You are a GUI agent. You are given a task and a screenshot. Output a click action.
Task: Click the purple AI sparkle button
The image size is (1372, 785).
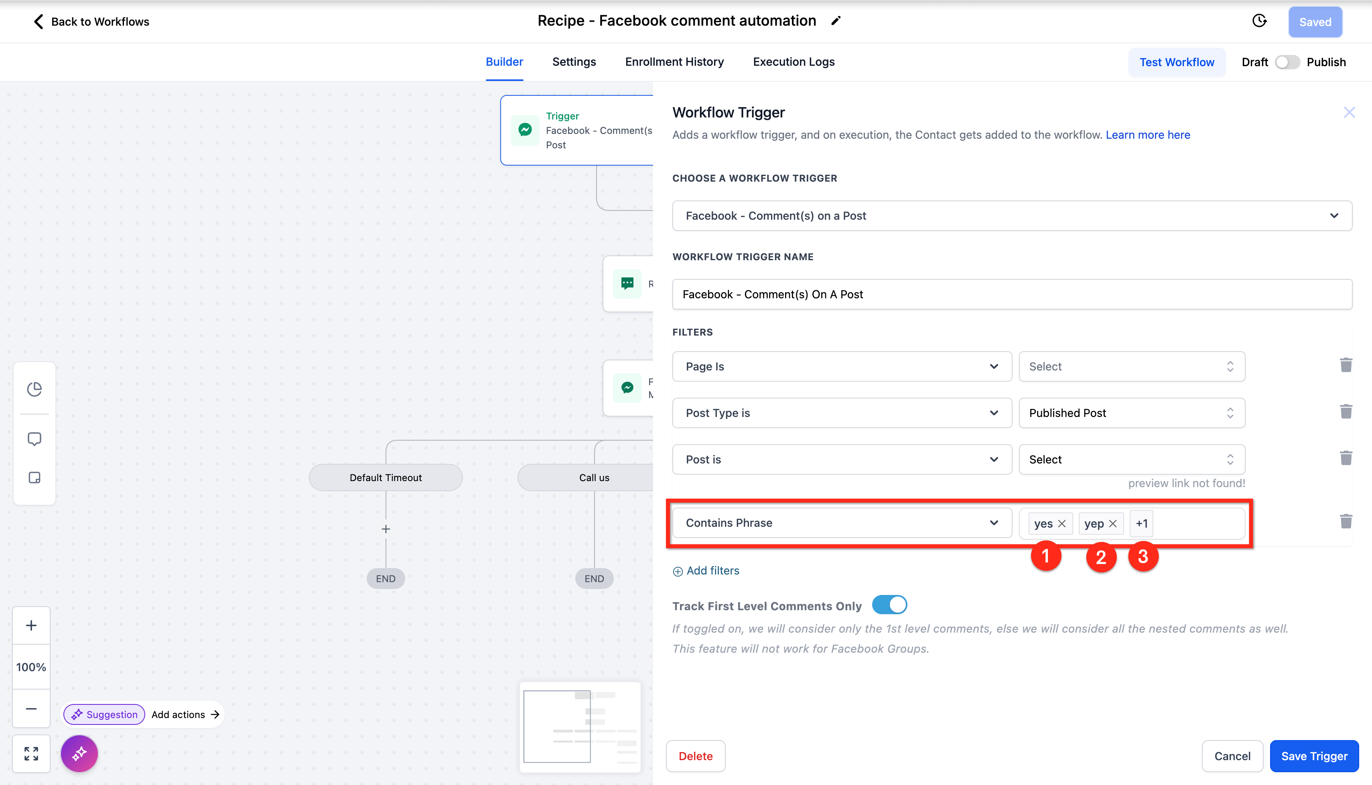tap(79, 753)
